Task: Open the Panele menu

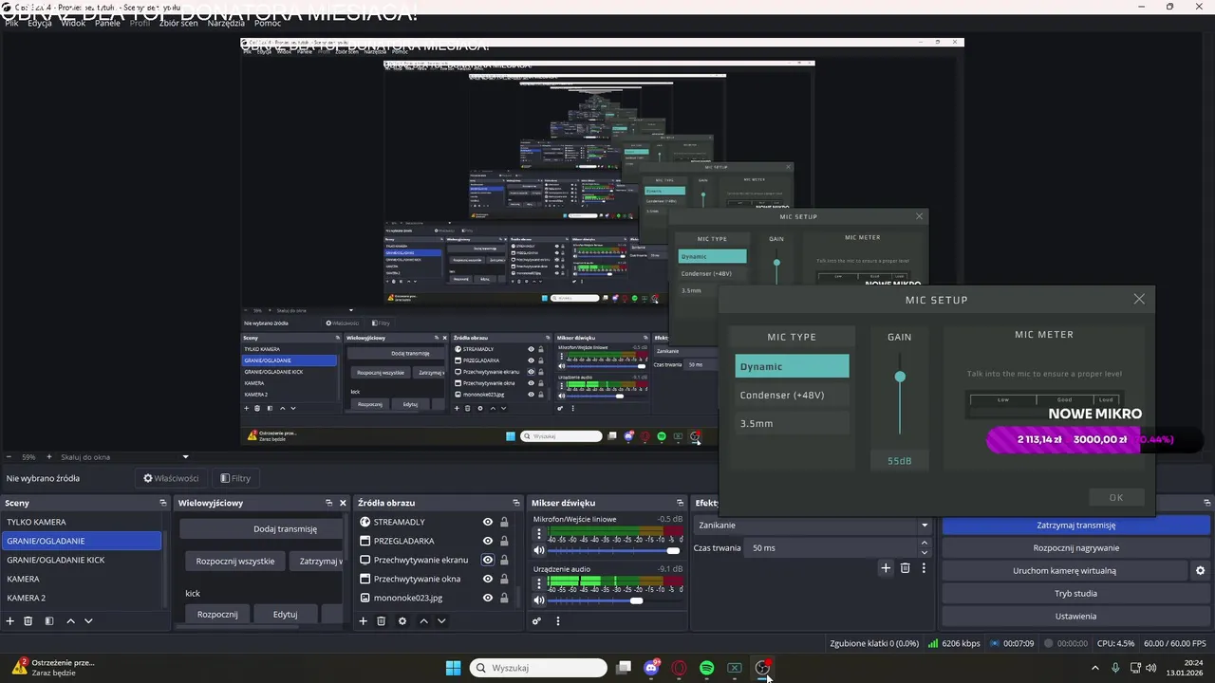Action: click(x=107, y=23)
